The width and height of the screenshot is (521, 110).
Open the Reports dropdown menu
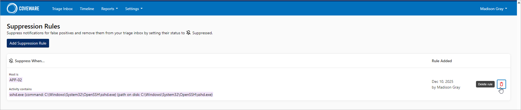pos(109,9)
